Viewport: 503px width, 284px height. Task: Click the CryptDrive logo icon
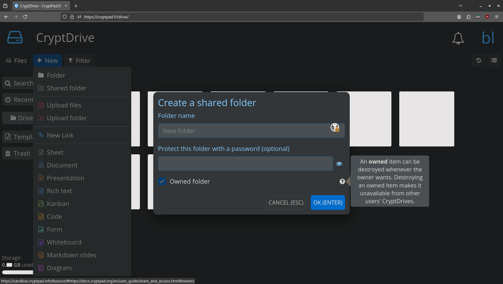[15, 37]
